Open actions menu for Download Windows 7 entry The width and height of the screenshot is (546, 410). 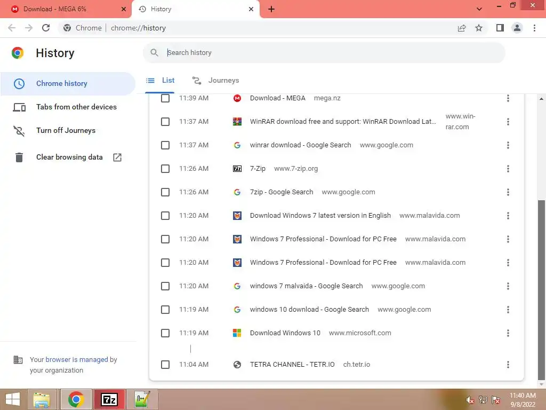pyautogui.click(x=508, y=216)
